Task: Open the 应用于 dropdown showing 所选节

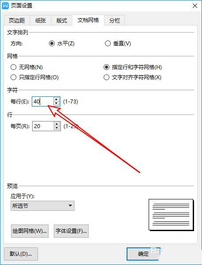Action: [42, 206]
